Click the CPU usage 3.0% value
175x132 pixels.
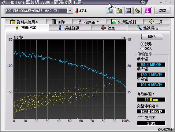[x=151, y=123]
